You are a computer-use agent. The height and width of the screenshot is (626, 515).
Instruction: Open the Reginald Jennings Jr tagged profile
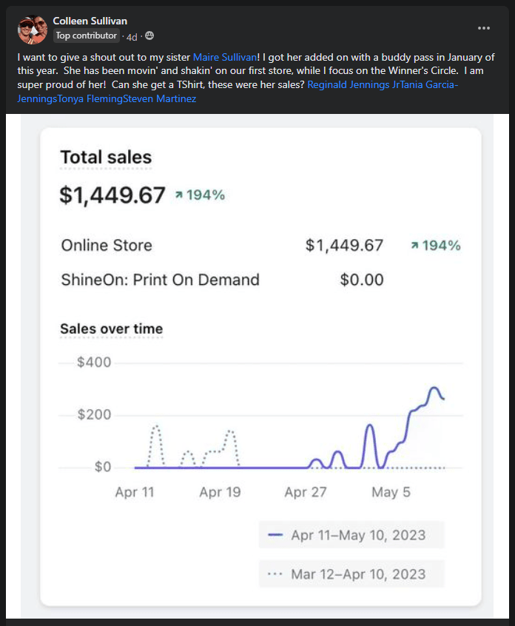pos(349,85)
